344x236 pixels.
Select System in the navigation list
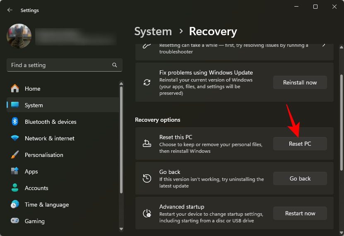point(34,105)
